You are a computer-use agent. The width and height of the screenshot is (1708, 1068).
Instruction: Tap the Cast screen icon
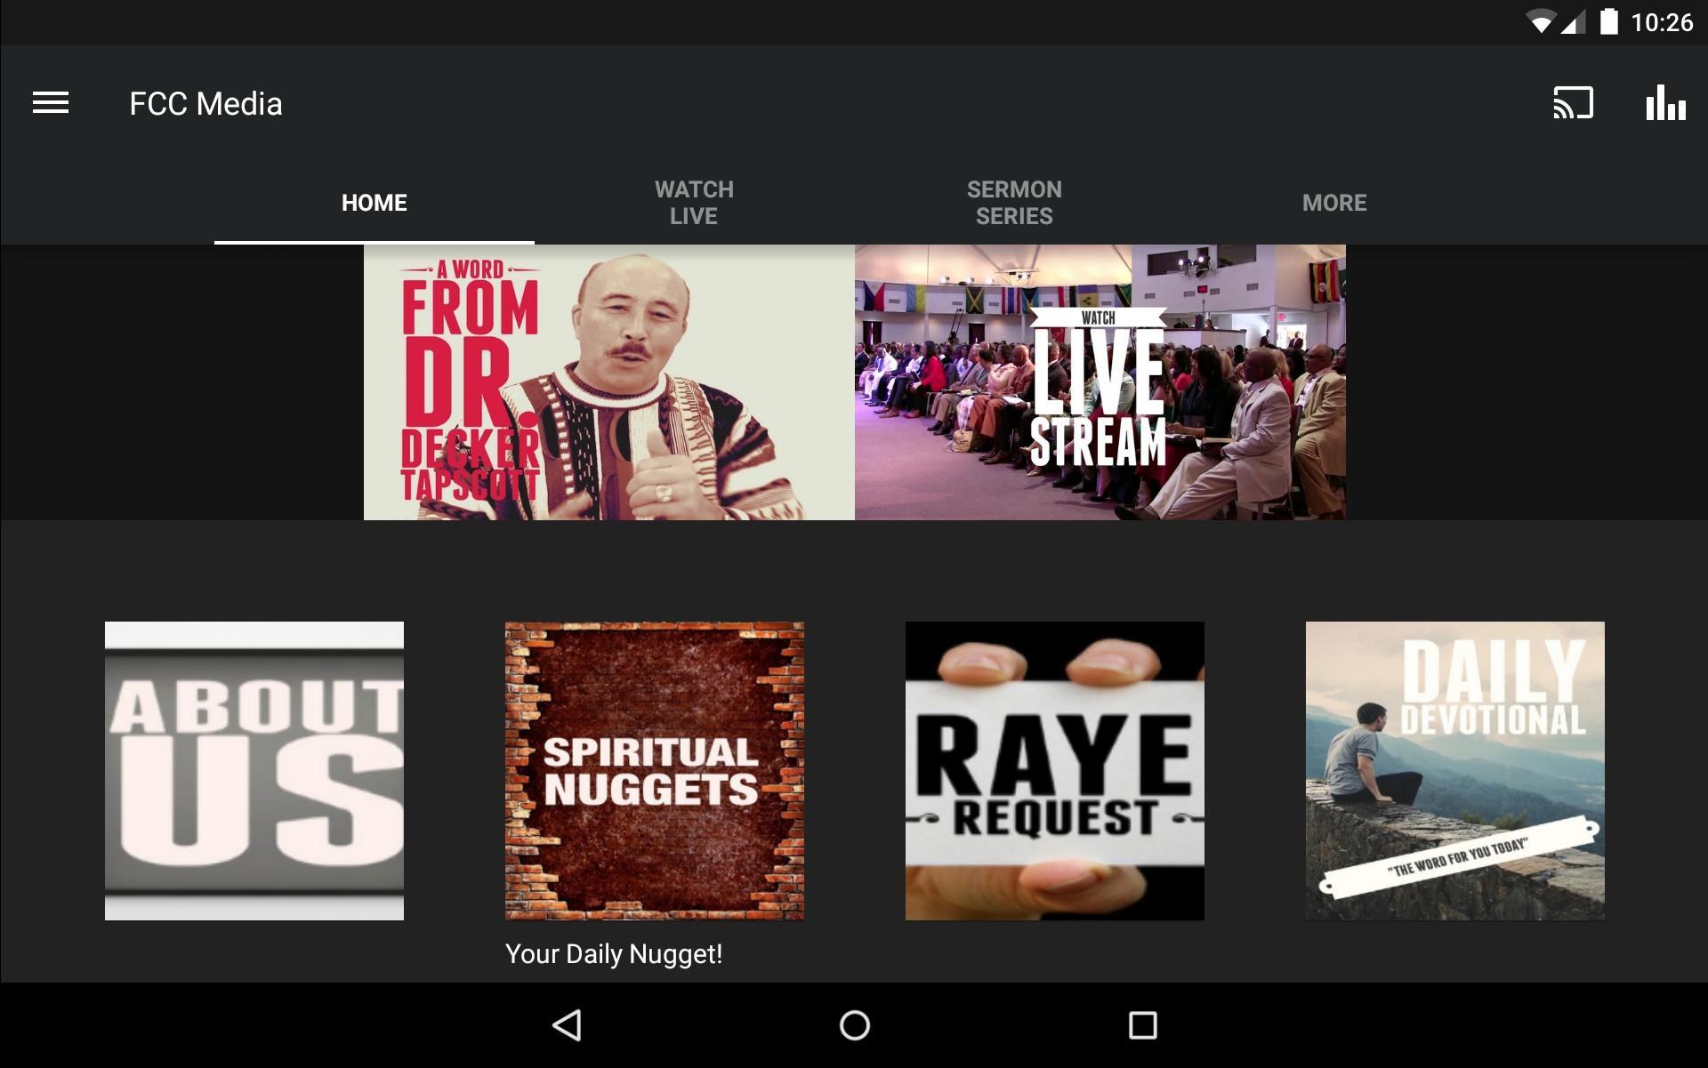(x=1573, y=103)
